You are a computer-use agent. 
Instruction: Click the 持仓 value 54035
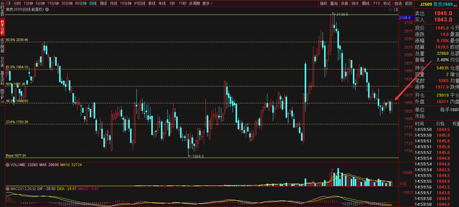pyautogui.click(x=443, y=67)
